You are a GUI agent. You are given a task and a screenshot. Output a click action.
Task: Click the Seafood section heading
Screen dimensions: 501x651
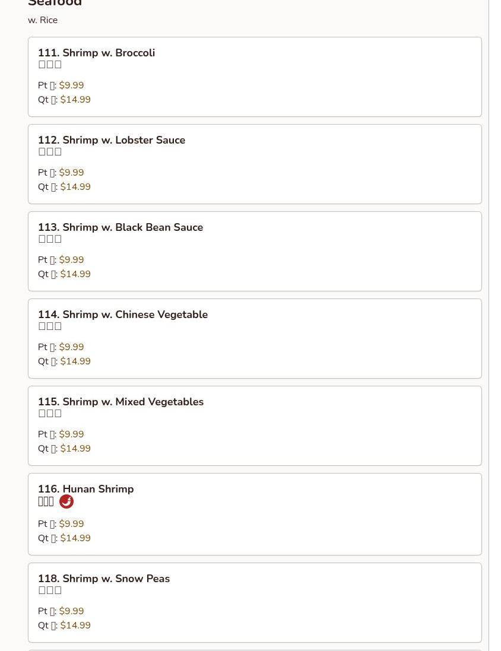click(x=55, y=3)
